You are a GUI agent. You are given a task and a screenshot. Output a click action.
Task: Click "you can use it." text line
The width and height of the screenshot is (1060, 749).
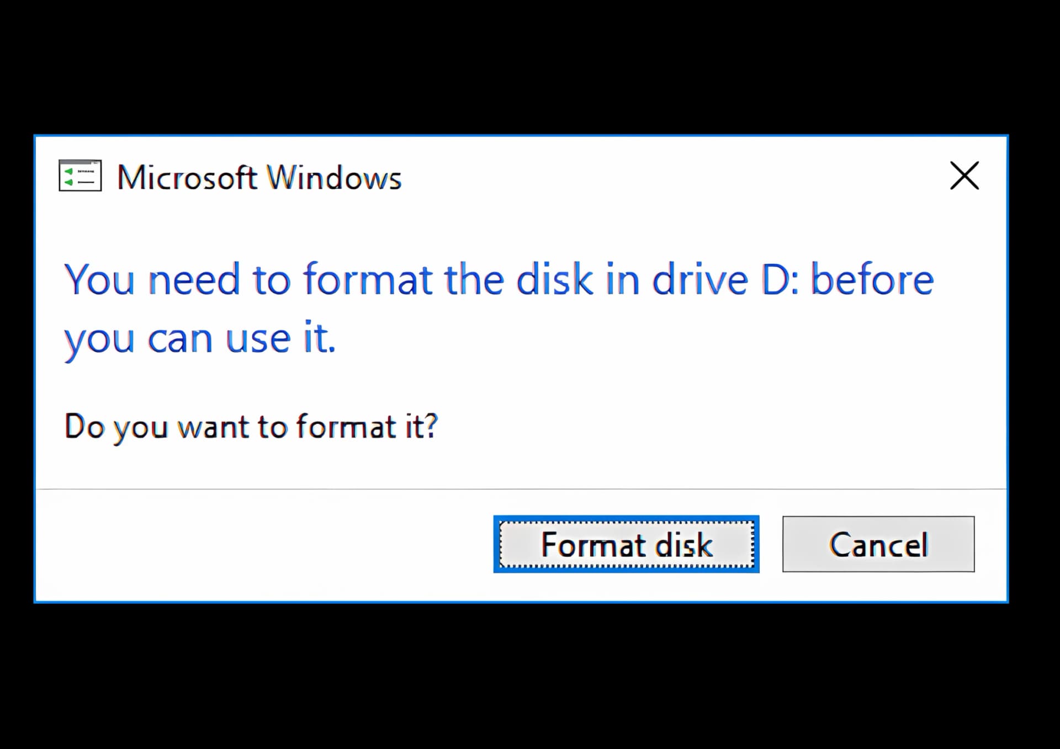click(x=200, y=338)
